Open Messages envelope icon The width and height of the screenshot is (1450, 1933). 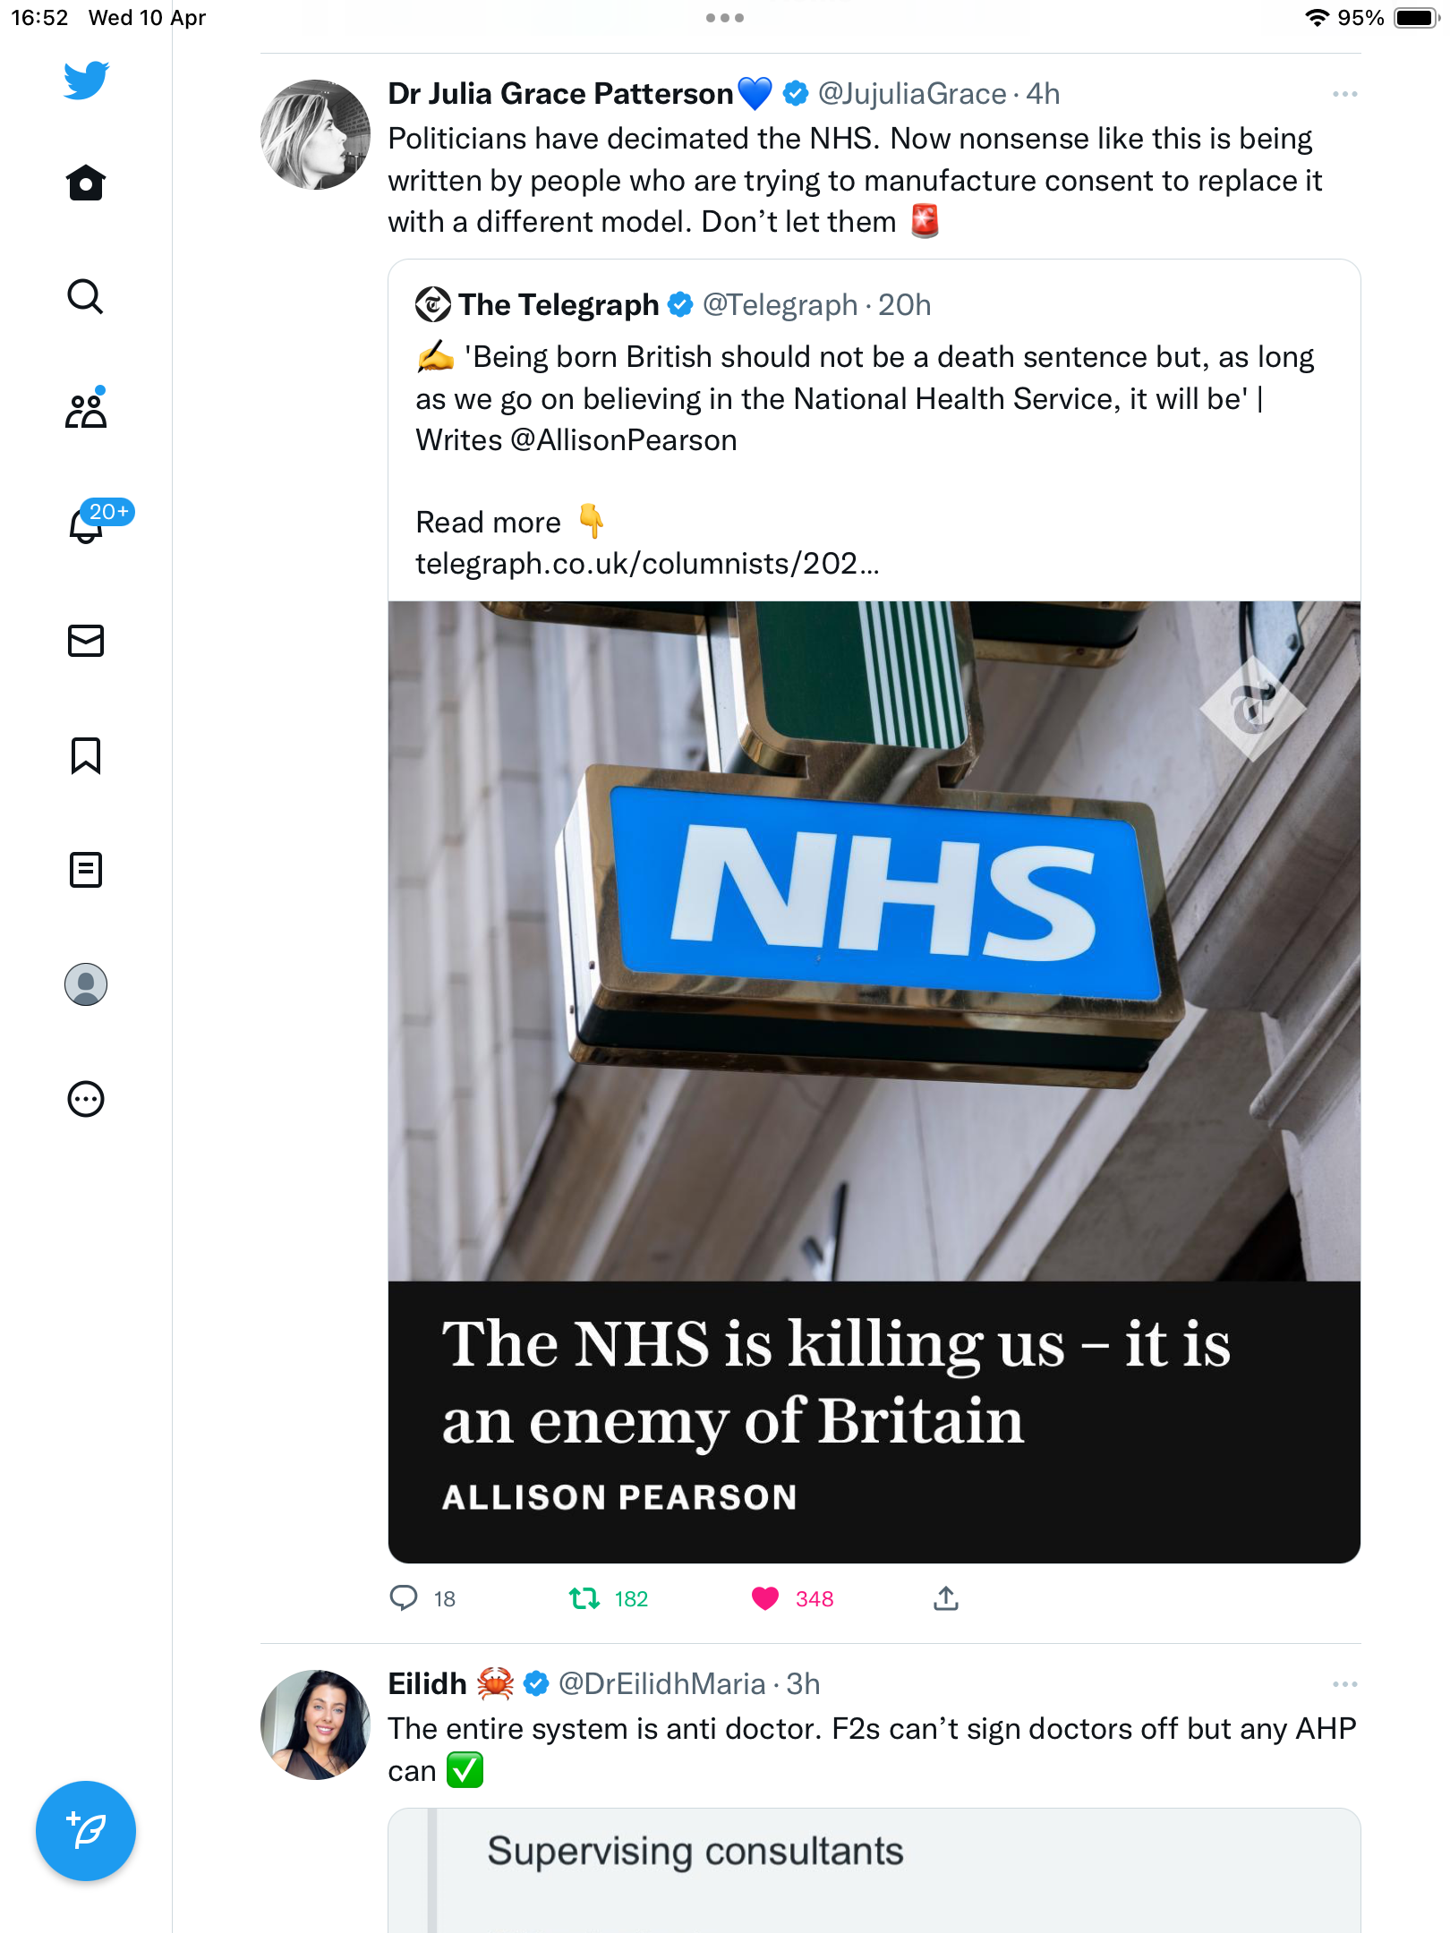point(86,641)
